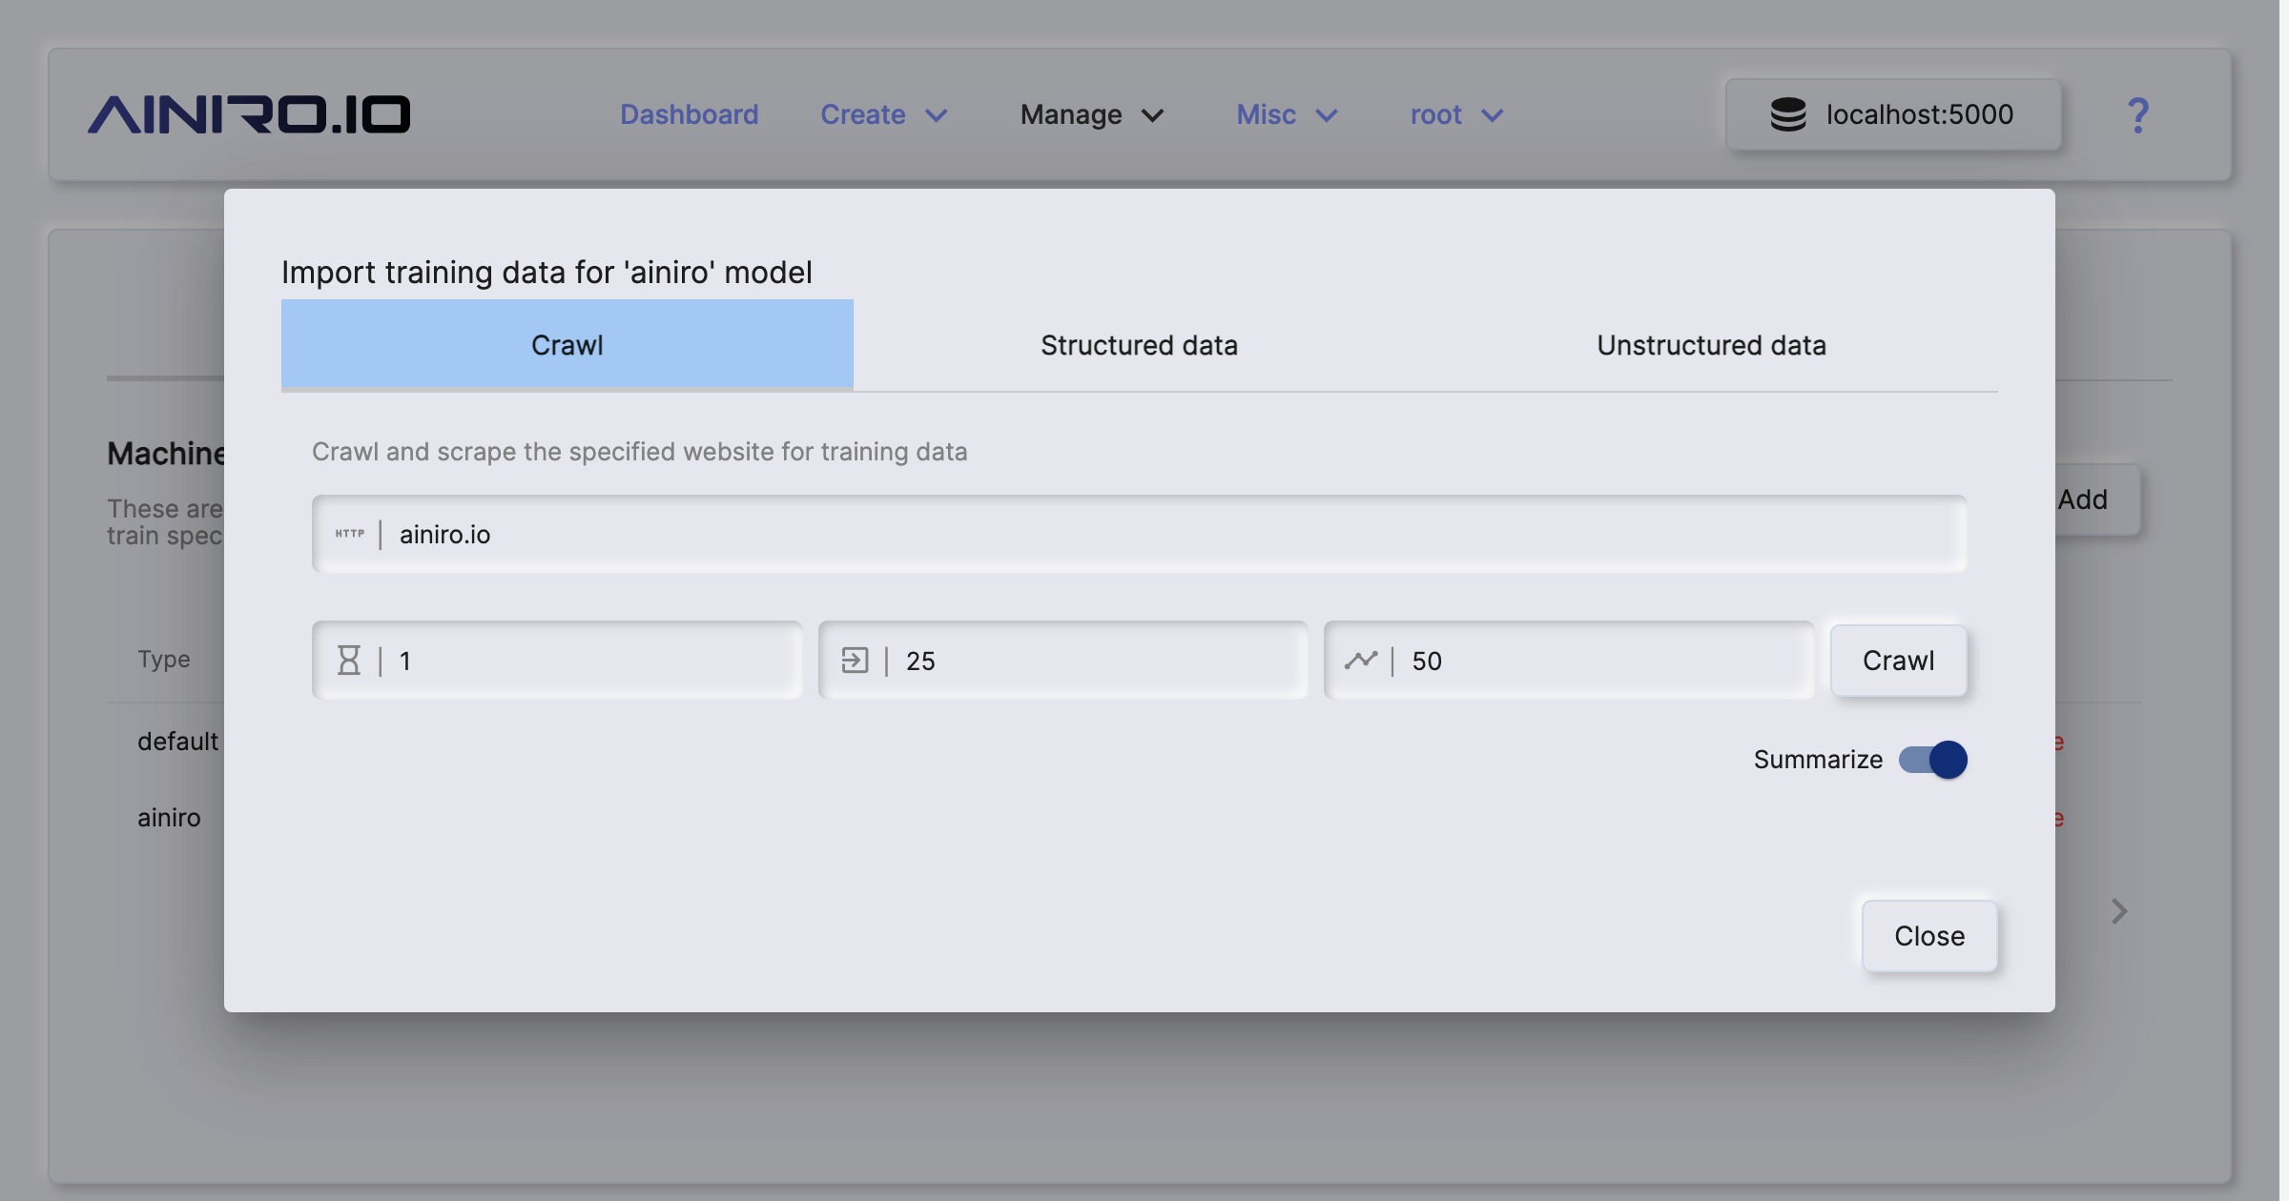Click the HTTP icon in URL field
Viewport: 2289px width, 1201px height.
tap(349, 534)
